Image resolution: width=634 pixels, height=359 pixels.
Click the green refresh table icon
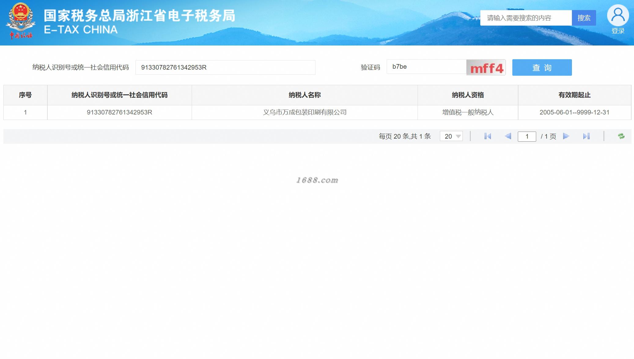621,136
